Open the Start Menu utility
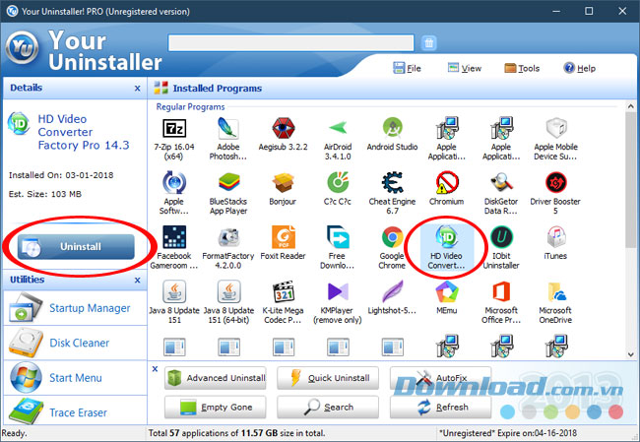Screen dimensions: 640x442 click(x=75, y=378)
